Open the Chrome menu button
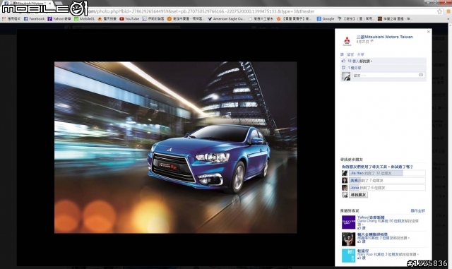Image resolution: width=452 pixels, height=269 pixels. coord(448,11)
